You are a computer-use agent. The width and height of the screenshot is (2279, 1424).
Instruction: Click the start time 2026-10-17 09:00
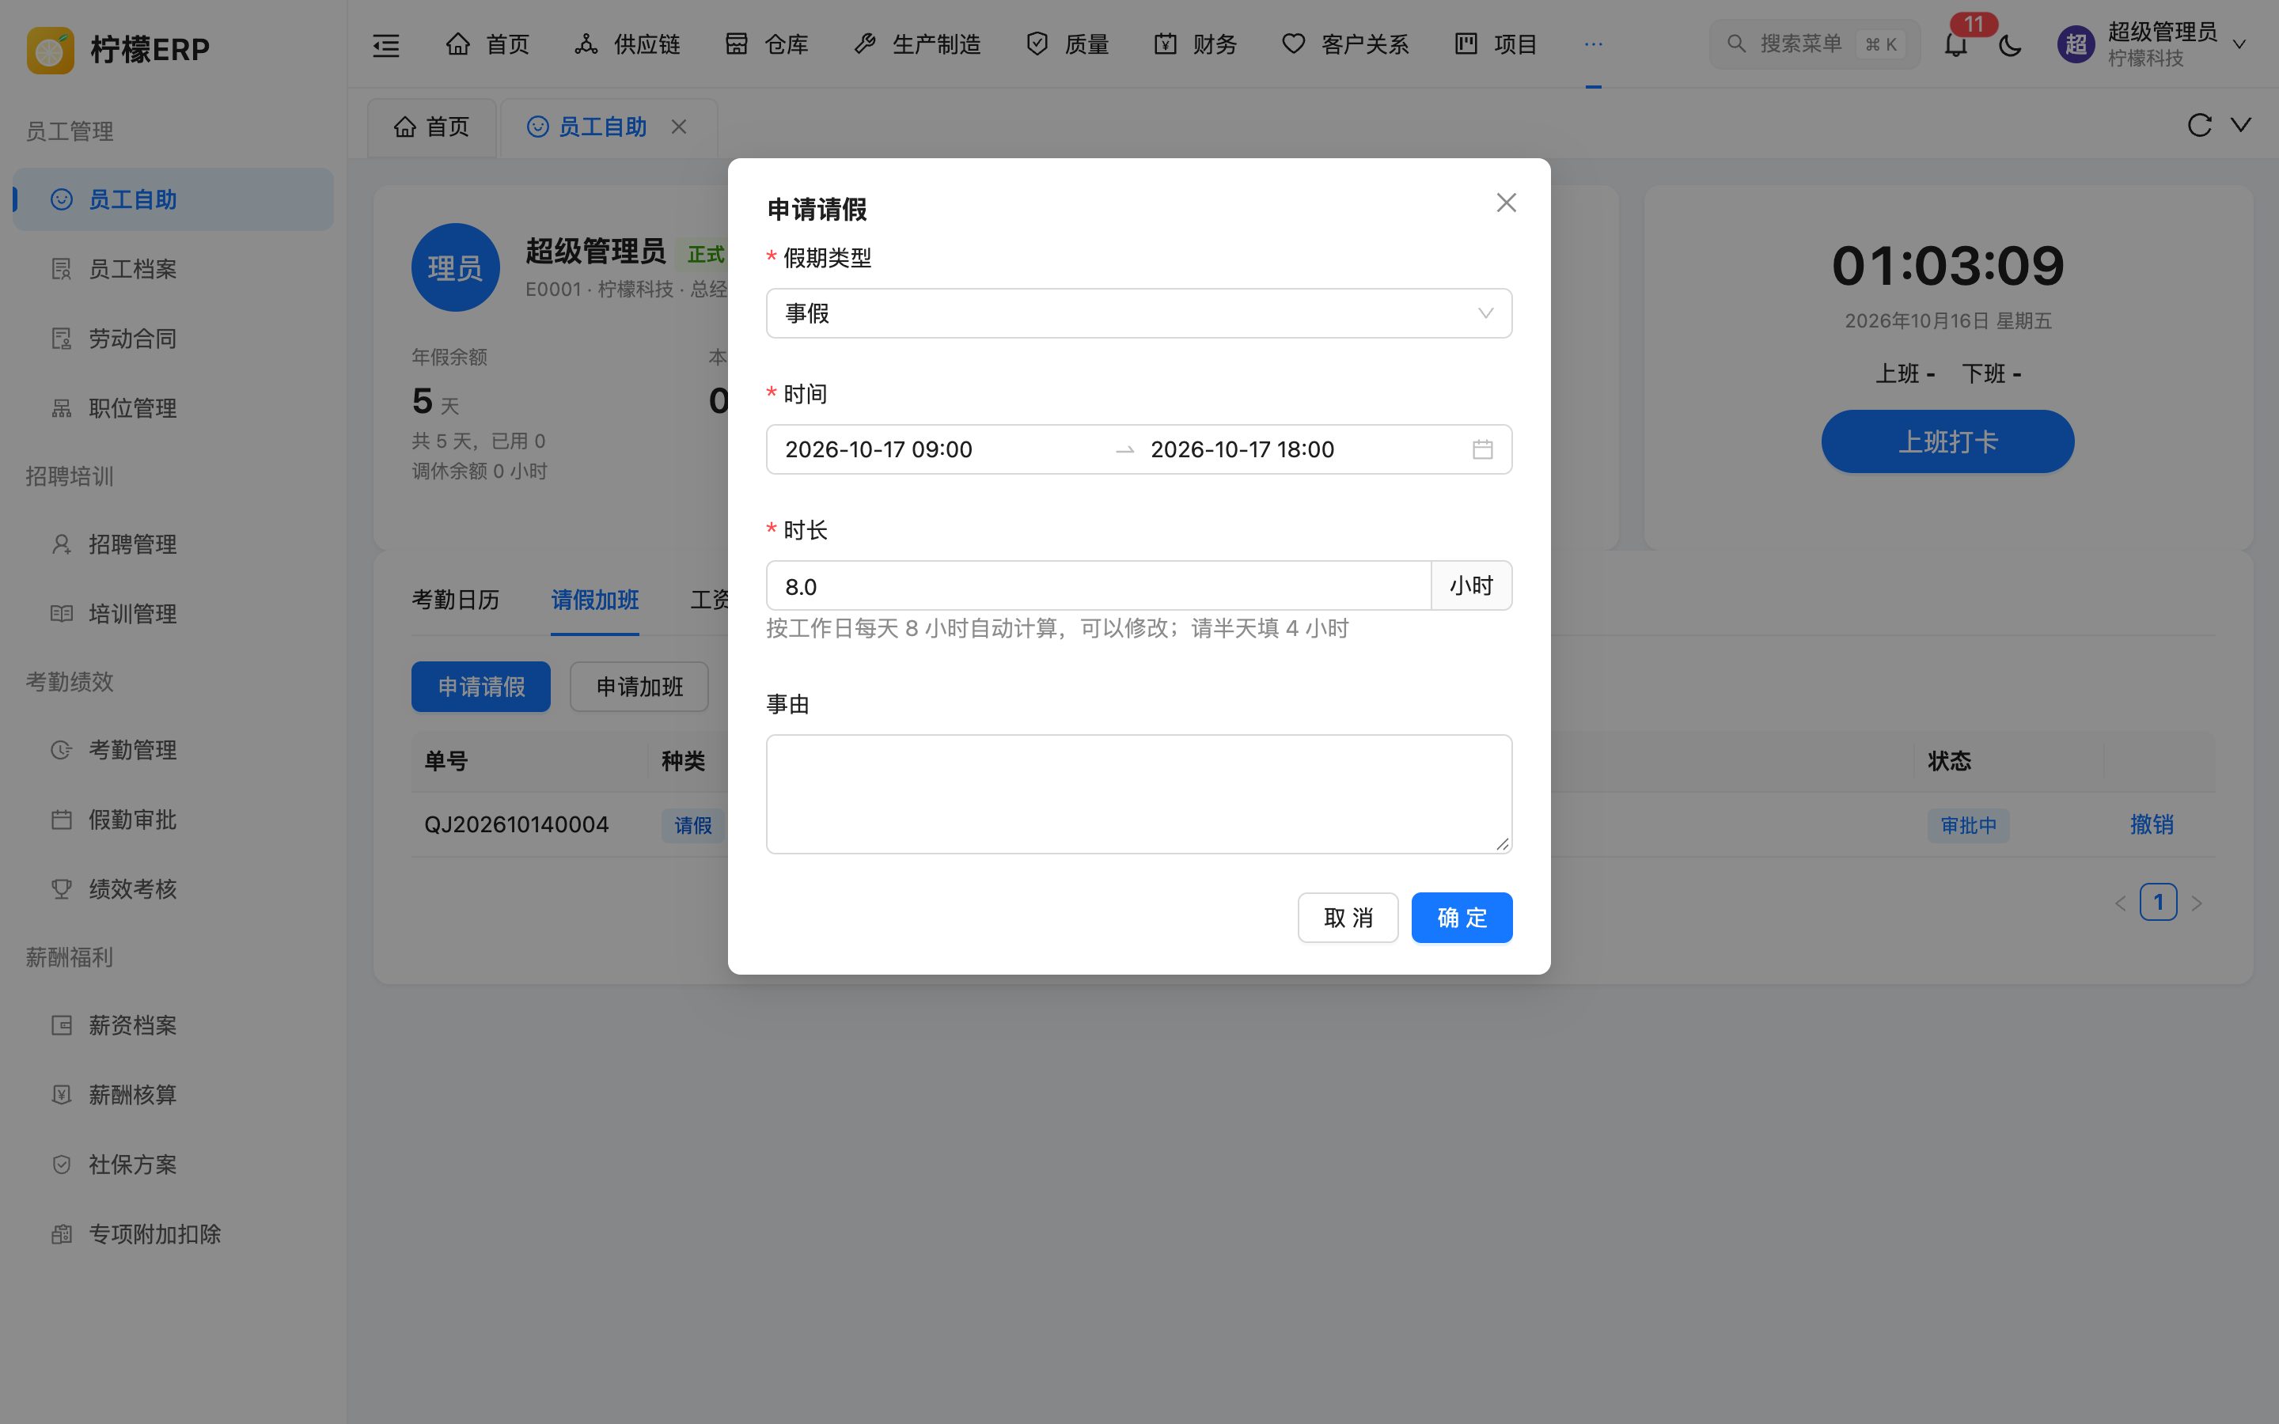click(878, 449)
